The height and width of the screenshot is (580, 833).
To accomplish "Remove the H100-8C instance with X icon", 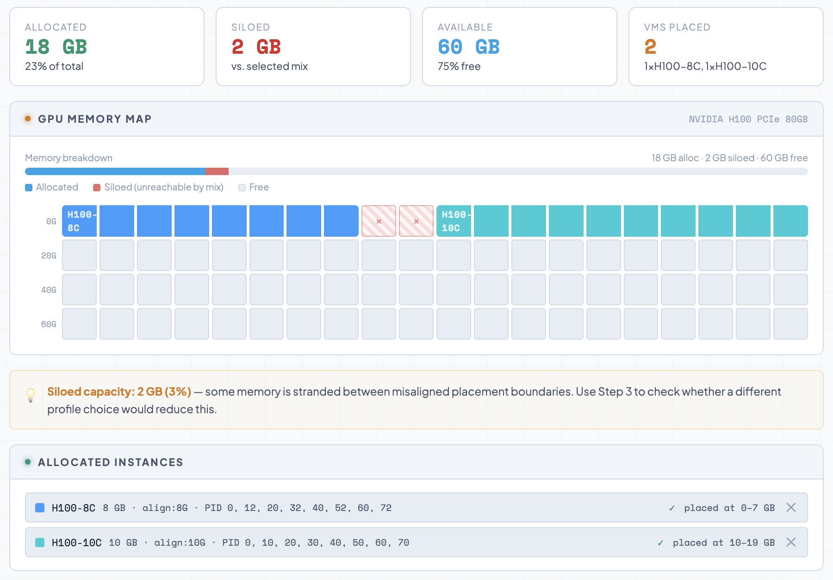I will coord(791,508).
